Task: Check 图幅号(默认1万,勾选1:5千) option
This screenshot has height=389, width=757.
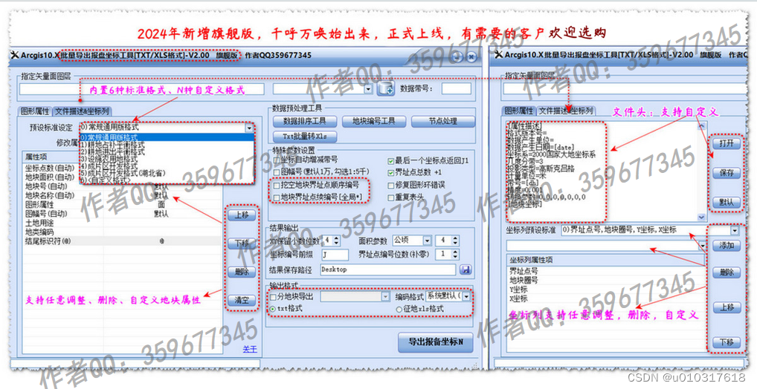Action: coord(277,171)
